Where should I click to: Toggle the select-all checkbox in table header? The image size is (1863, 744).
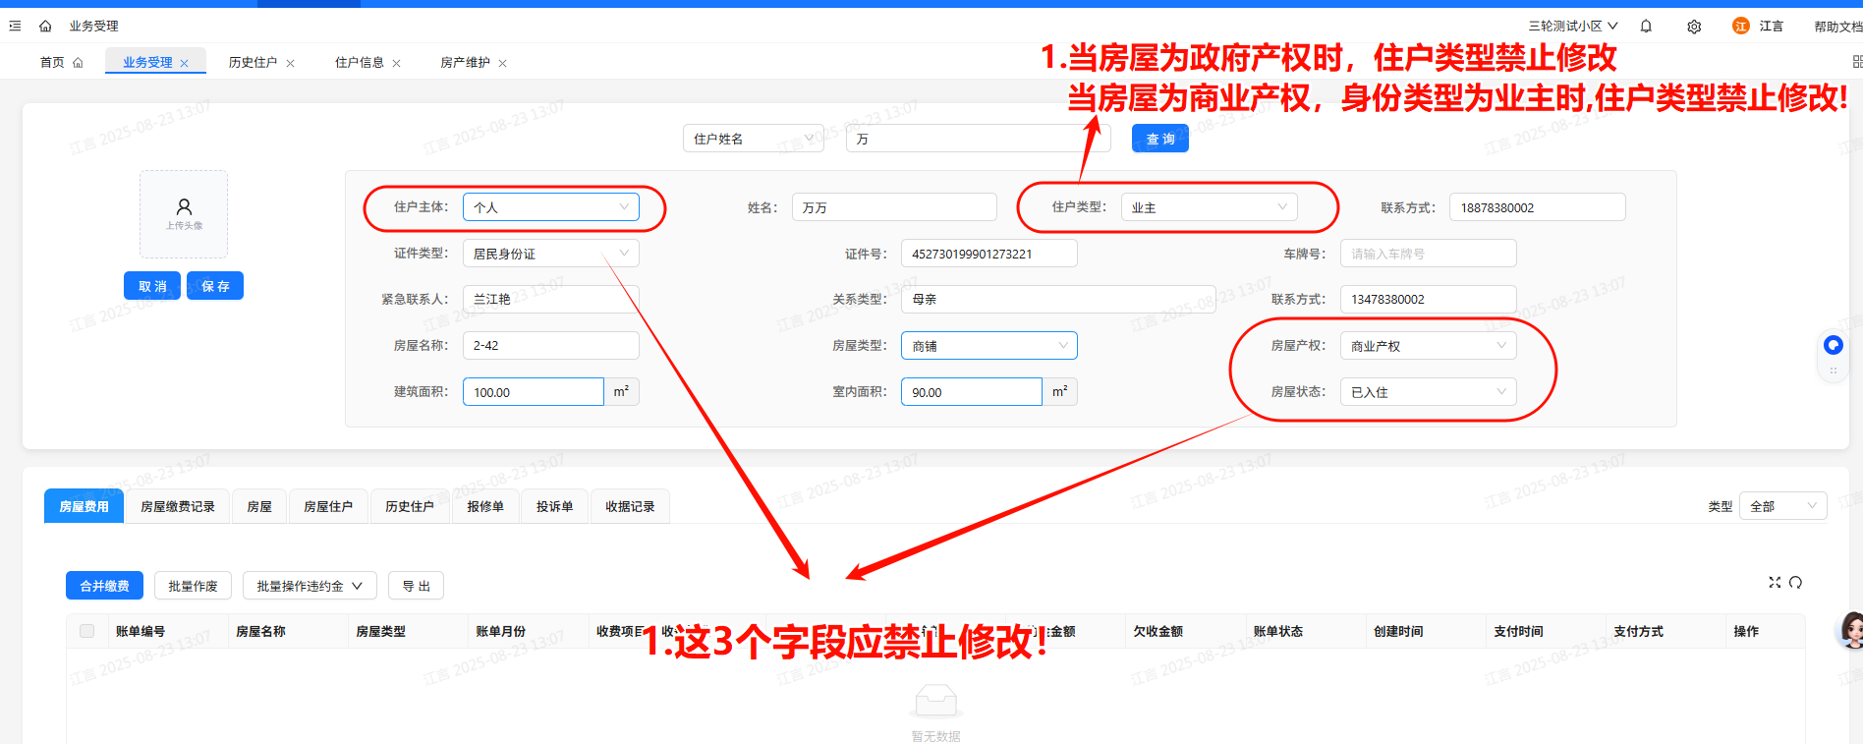click(87, 631)
